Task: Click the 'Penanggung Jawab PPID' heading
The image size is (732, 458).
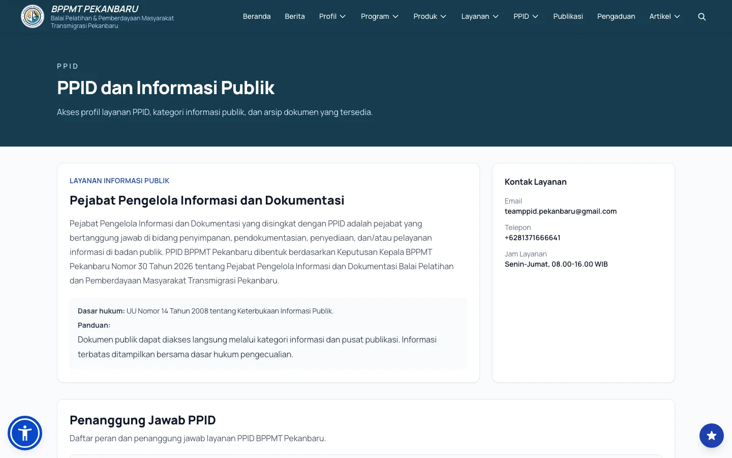Action: [143, 420]
